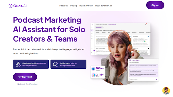Click the Ask me Anything input field
The height and width of the screenshot is (97, 173).
coord(142,79)
